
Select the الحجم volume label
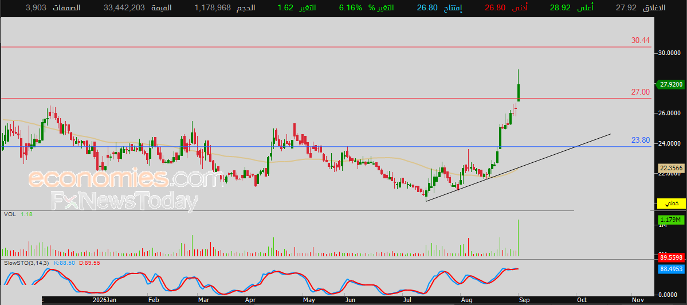click(x=246, y=7)
